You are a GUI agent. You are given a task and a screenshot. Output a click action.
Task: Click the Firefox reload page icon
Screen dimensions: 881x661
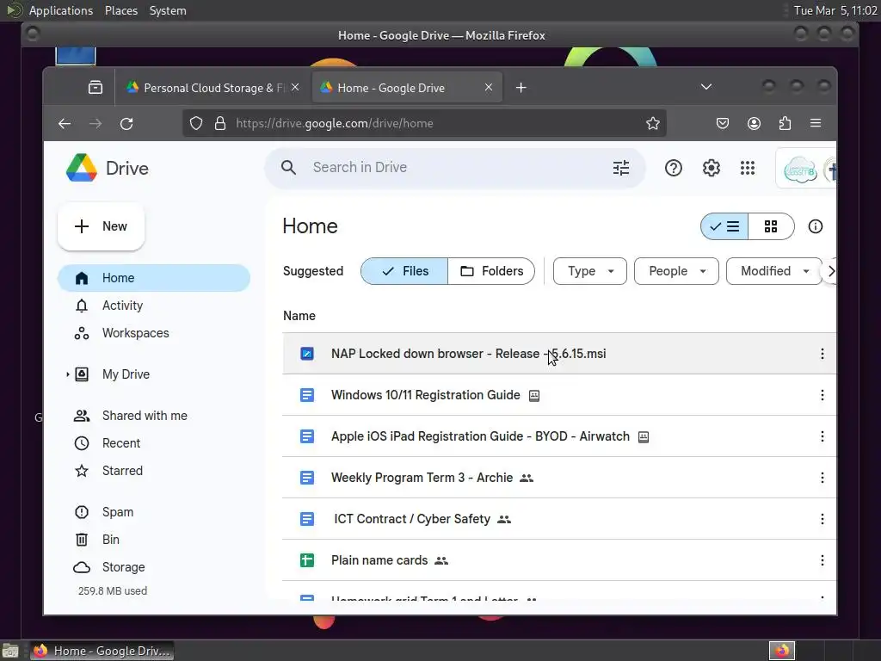point(126,124)
